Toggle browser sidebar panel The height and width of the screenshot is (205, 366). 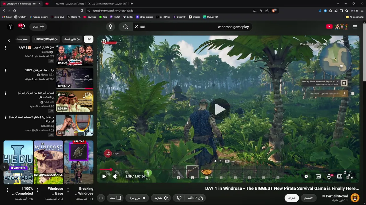pyautogui.click(x=341, y=11)
